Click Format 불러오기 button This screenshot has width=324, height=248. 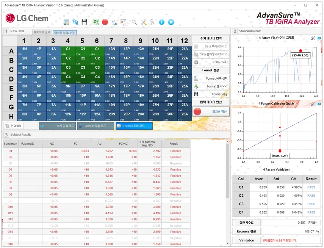point(211,86)
